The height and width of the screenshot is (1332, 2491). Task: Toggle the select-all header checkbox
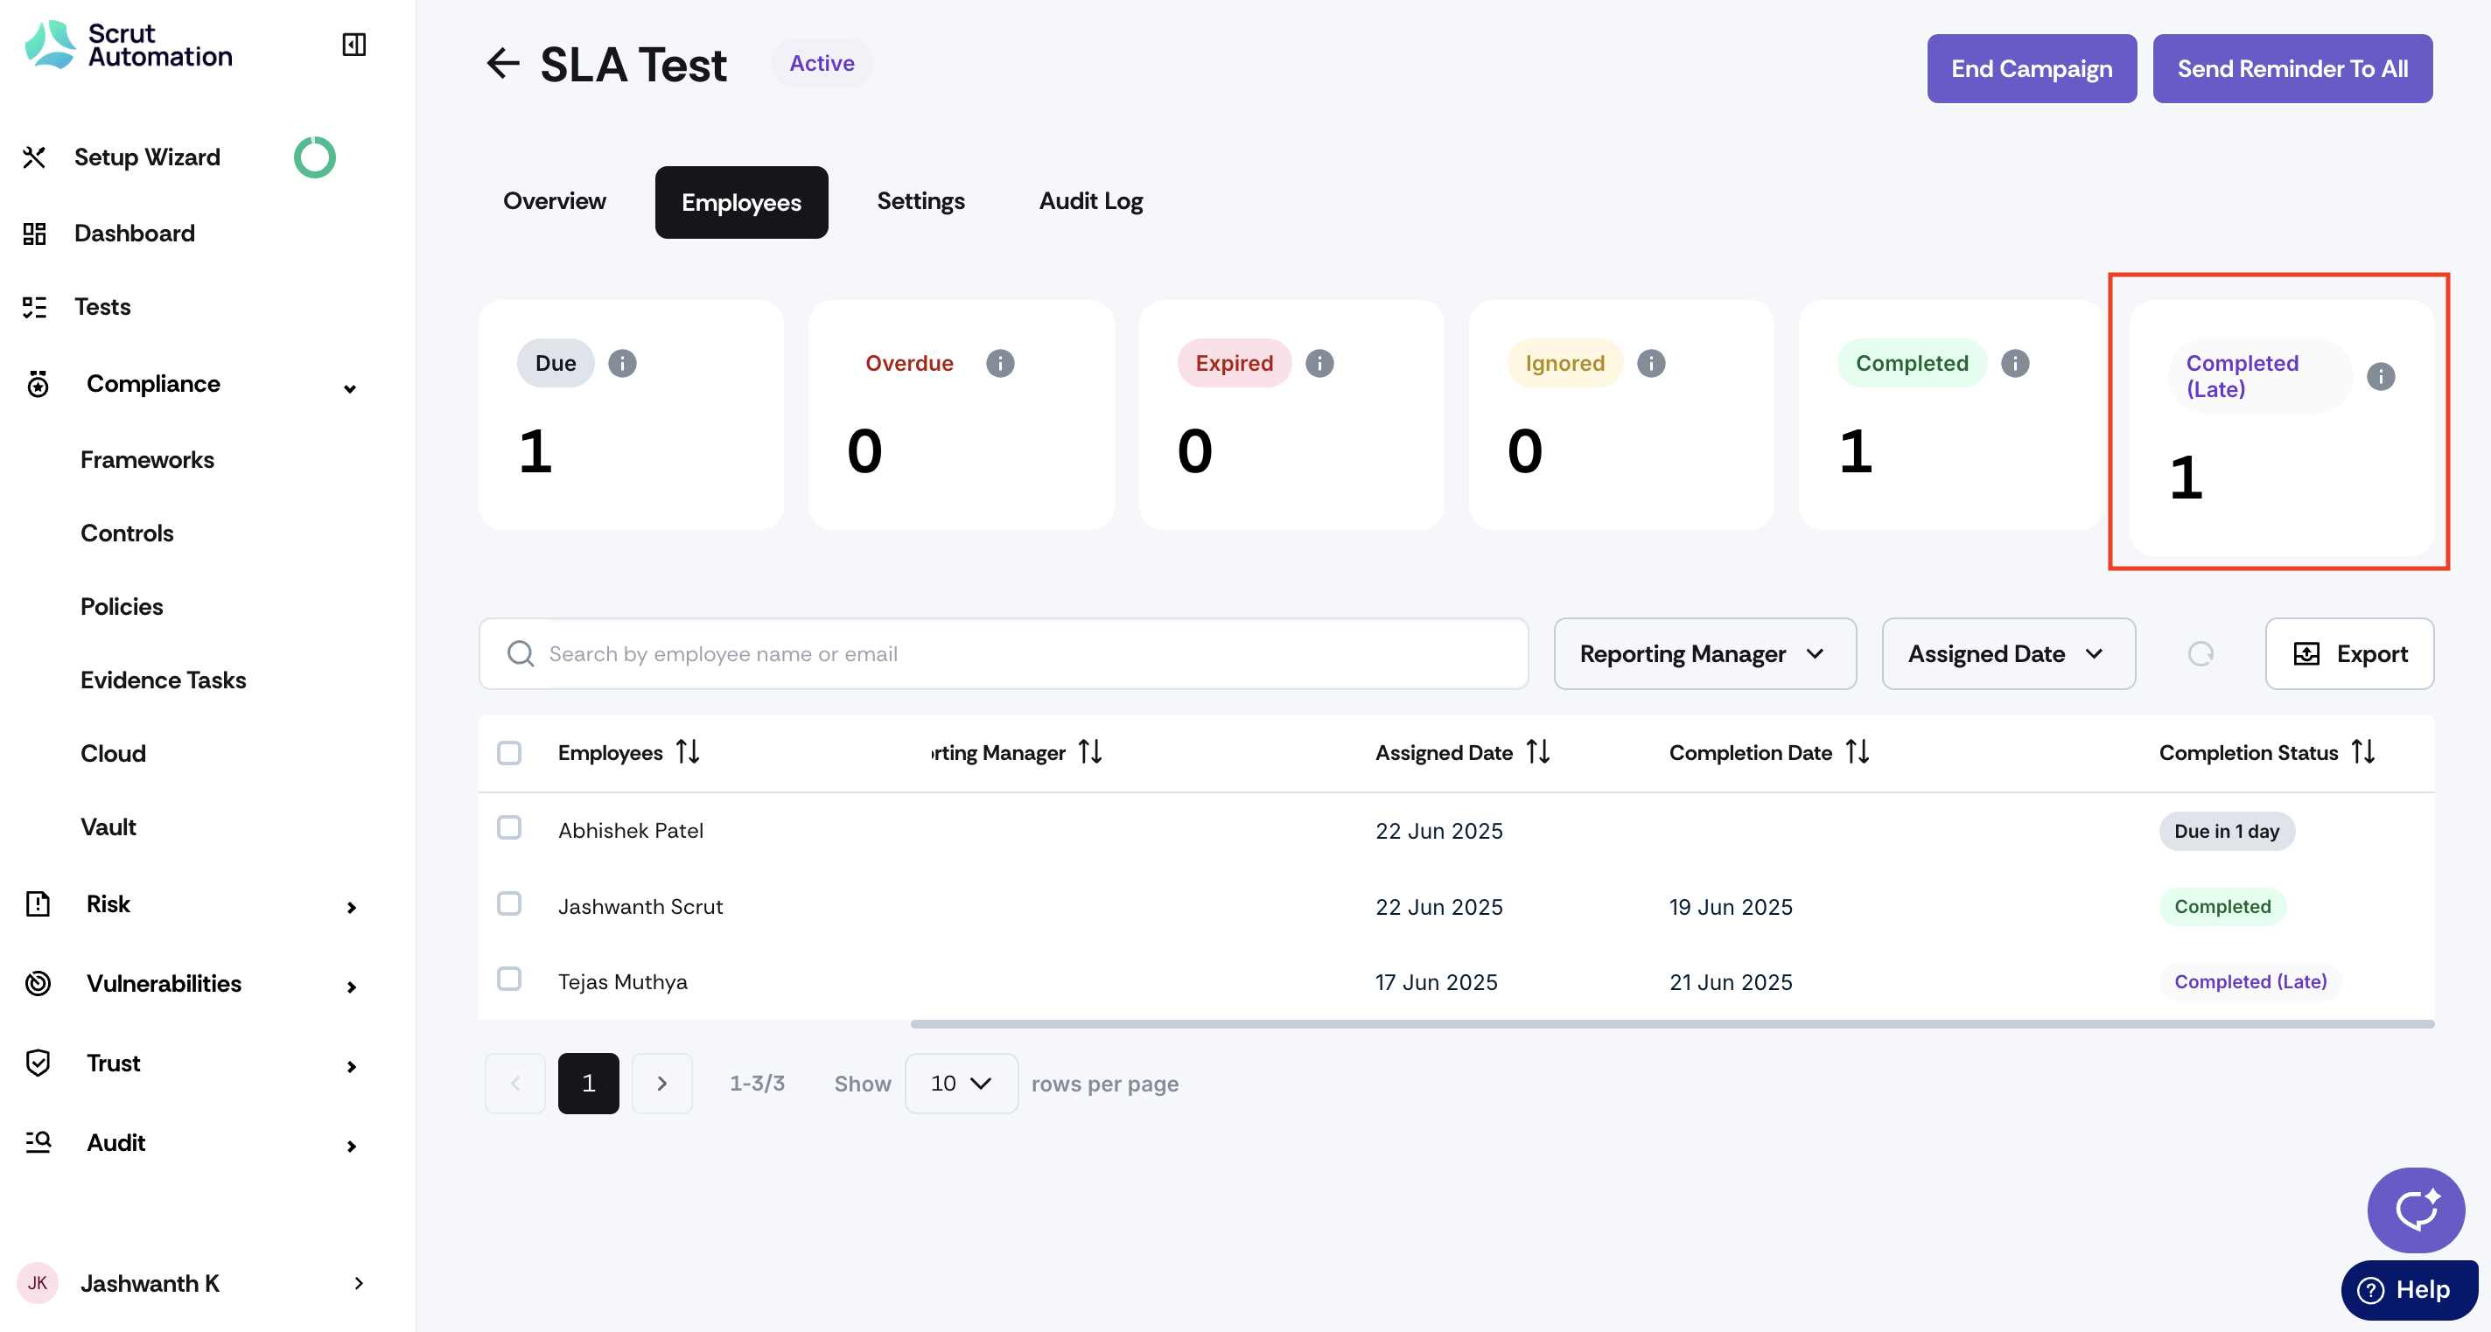508,753
